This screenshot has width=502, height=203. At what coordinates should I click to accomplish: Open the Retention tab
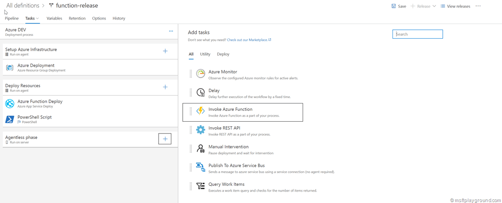77,18
